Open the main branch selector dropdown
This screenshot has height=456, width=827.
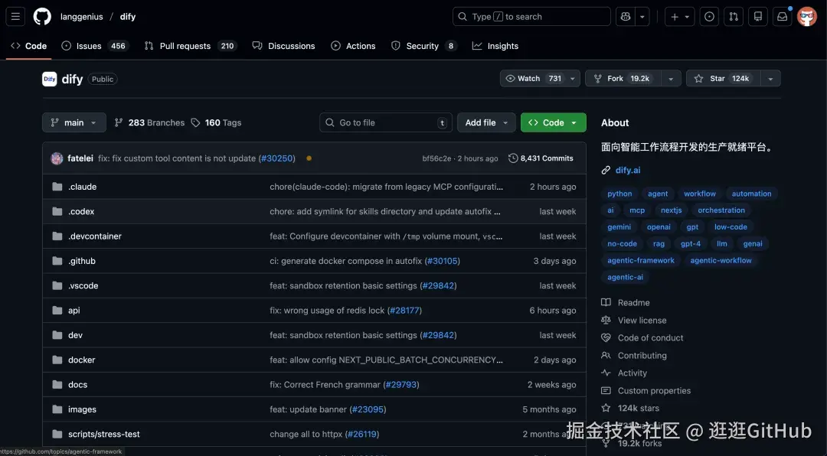(74, 123)
